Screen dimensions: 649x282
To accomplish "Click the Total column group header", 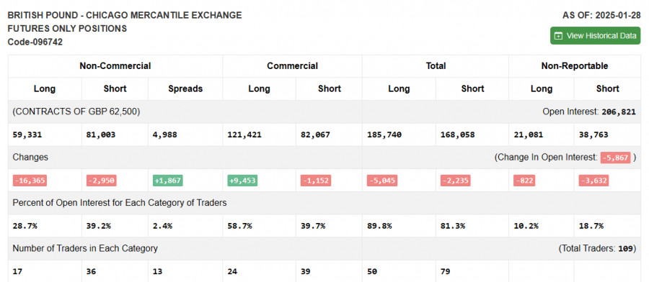I will (x=436, y=66).
